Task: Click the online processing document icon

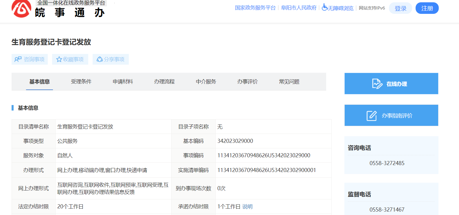Action: [x=377, y=84]
